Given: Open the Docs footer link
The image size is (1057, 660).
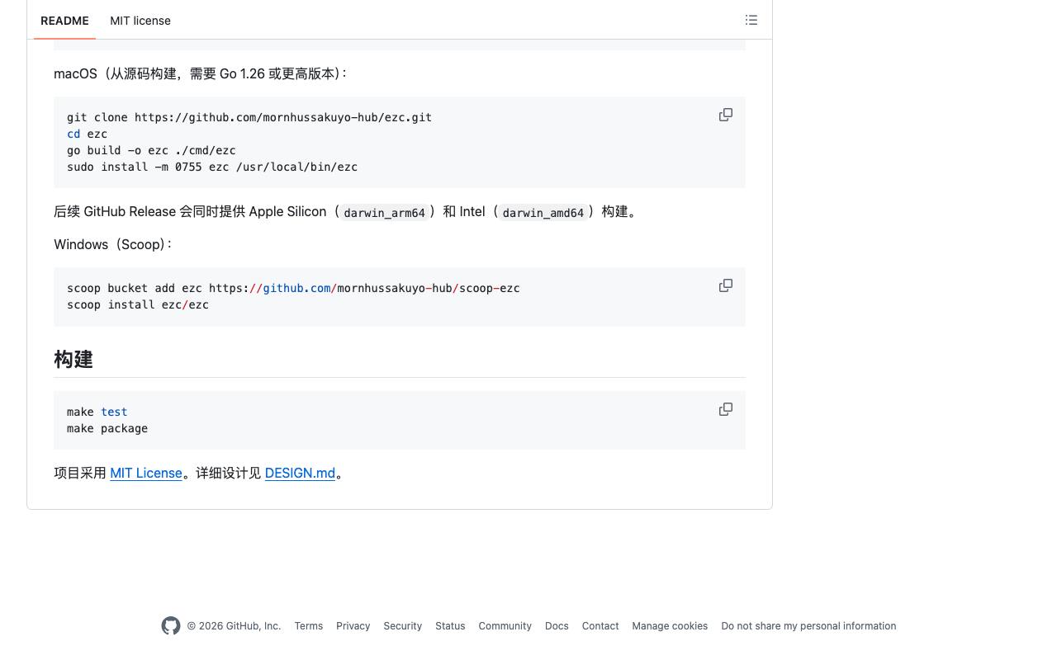Looking at the screenshot, I should 557,626.
